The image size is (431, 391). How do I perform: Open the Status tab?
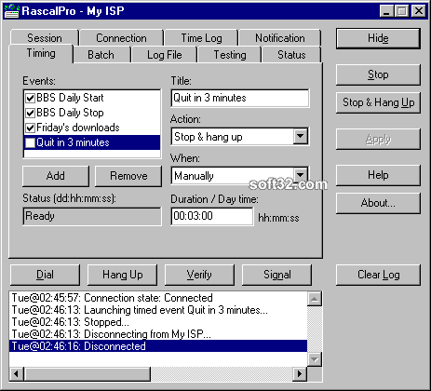[x=291, y=55]
